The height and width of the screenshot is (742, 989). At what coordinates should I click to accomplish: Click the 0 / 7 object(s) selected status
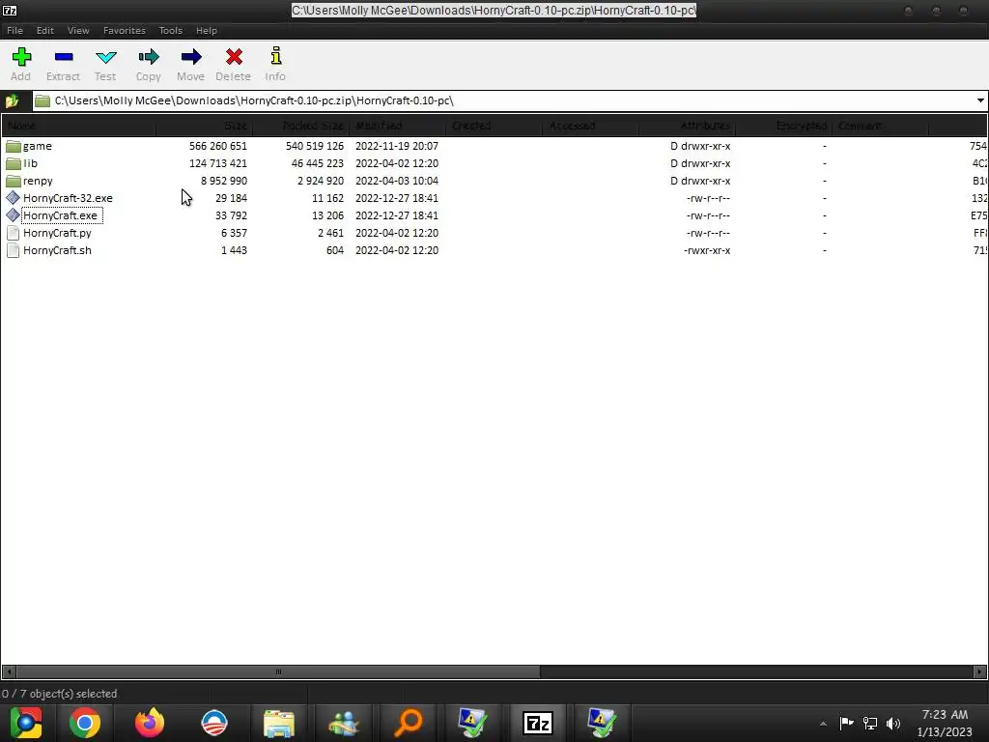(x=59, y=694)
